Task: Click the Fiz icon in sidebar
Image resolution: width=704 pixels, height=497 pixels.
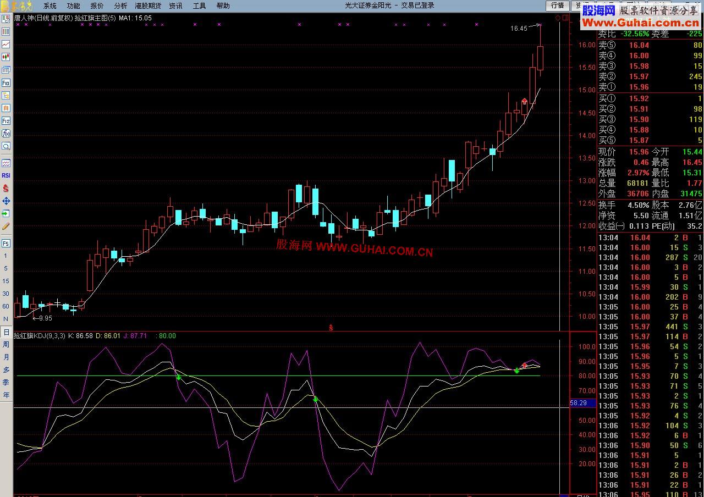Action: pyautogui.click(x=6, y=120)
